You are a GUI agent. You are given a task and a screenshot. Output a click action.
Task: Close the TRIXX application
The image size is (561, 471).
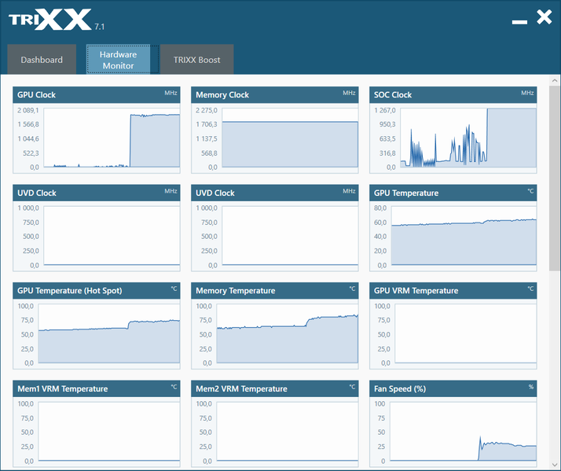[x=544, y=17]
